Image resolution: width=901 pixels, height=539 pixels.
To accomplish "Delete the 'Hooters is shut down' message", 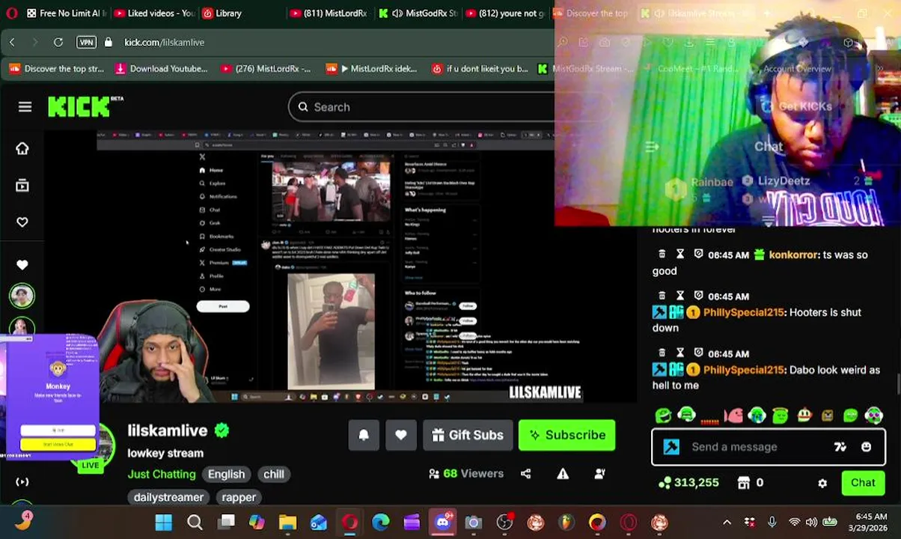I will point(662,296).
